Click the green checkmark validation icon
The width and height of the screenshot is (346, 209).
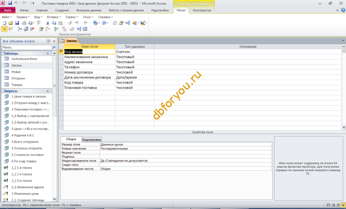(x=56, y=29)
